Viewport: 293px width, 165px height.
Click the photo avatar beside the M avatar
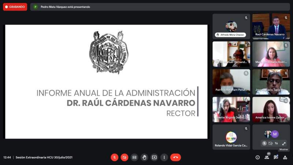click(268, 134)
